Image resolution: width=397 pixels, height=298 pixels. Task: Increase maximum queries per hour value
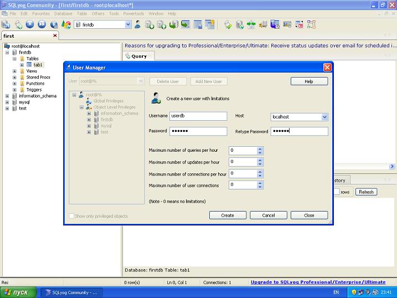click(x=260, y=148)
